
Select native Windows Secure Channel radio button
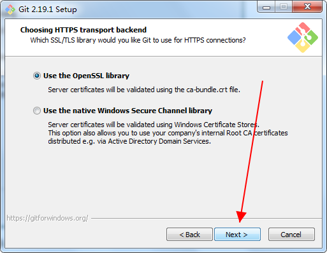pos(37,111)
